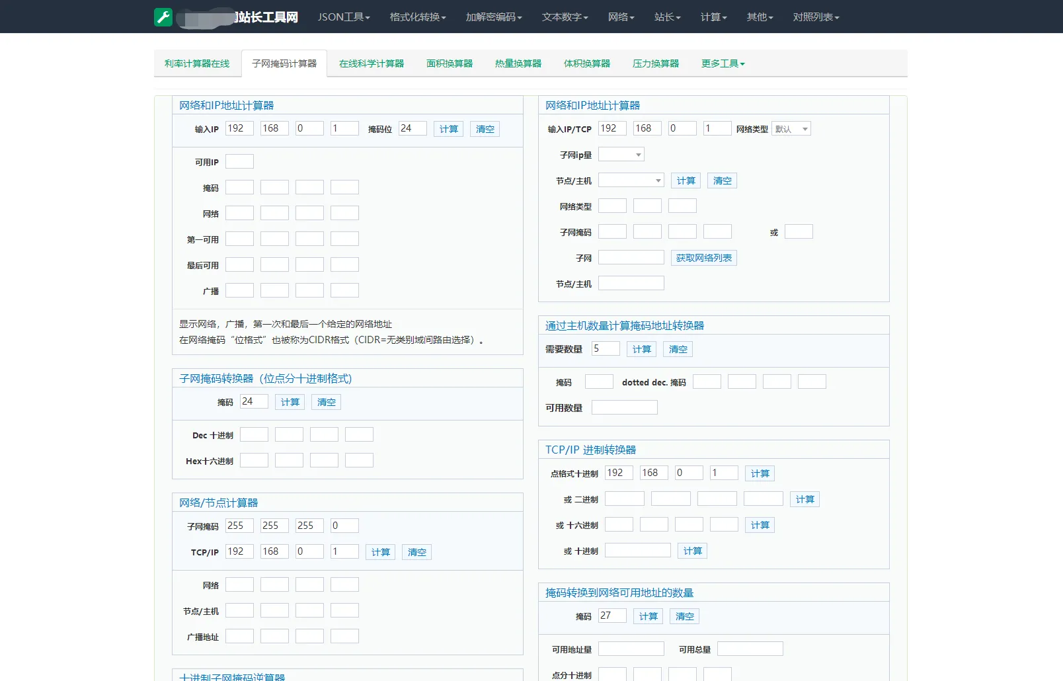Focus first 子网掩码 octet field 255
This screenshot has height=681, width=1063.
[239, 526]
